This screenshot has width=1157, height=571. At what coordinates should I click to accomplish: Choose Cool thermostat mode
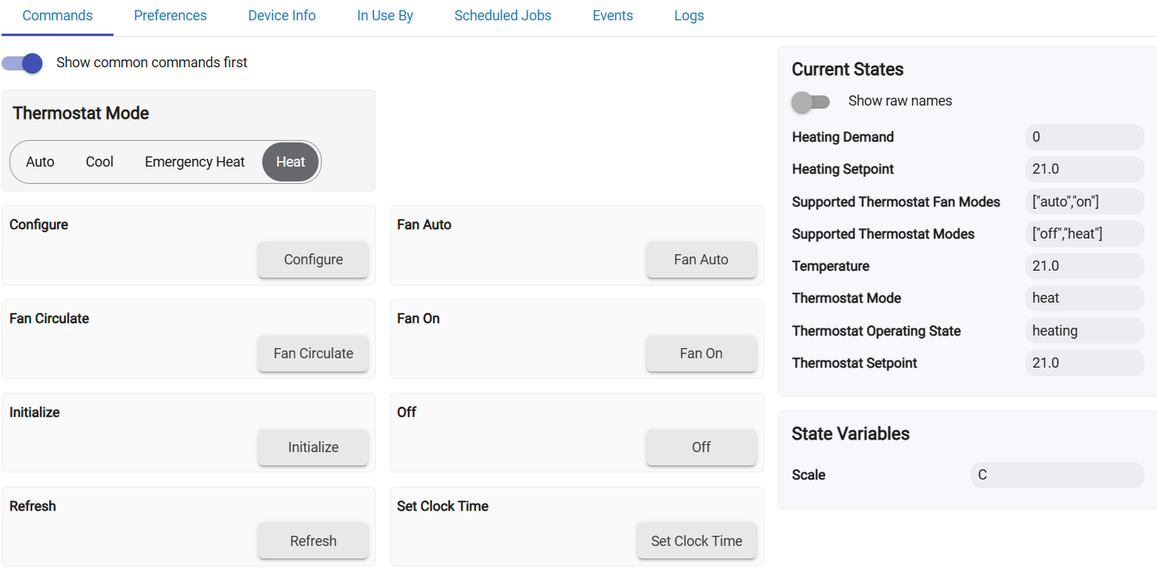pos(99,162)
